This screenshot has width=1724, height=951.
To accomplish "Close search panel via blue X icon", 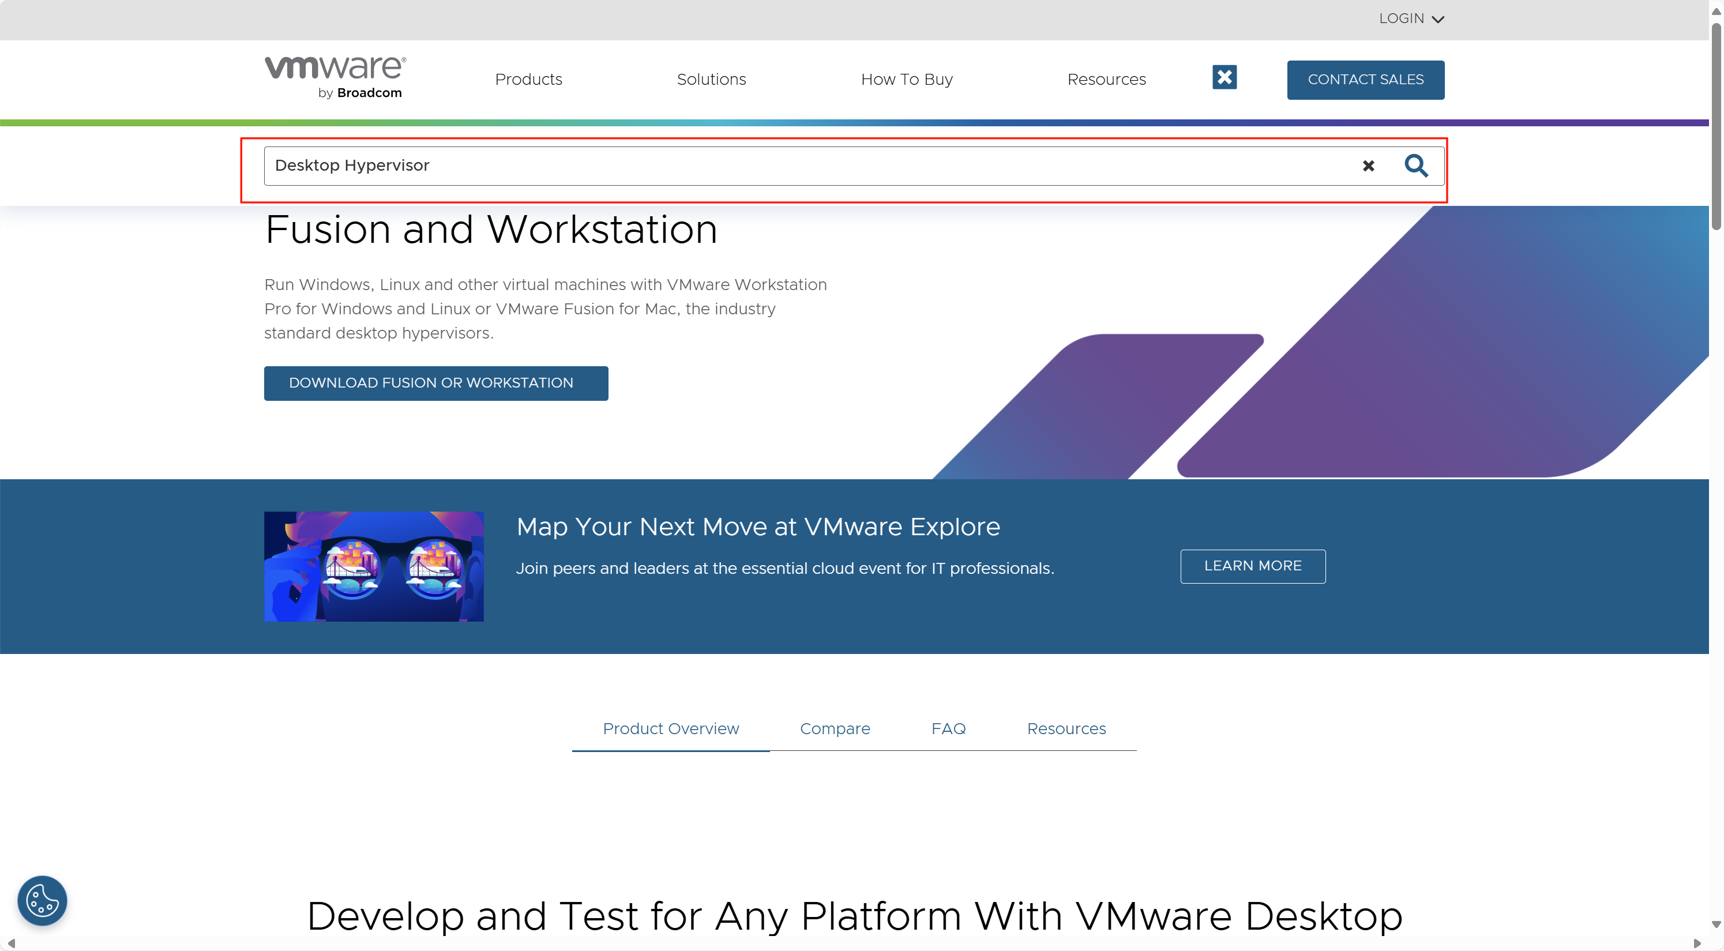I will (1224, 78).
